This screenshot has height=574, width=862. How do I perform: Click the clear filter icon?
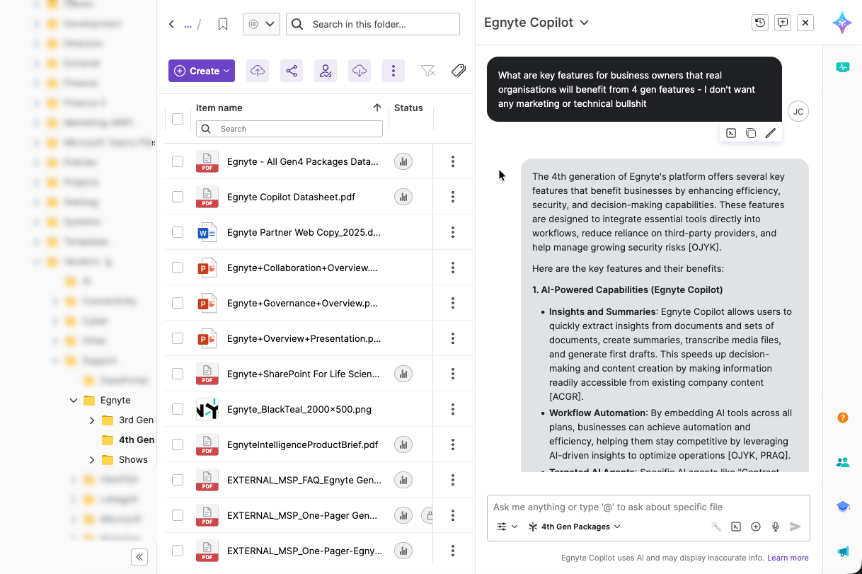pyautogui.click(x=427, y=71)
